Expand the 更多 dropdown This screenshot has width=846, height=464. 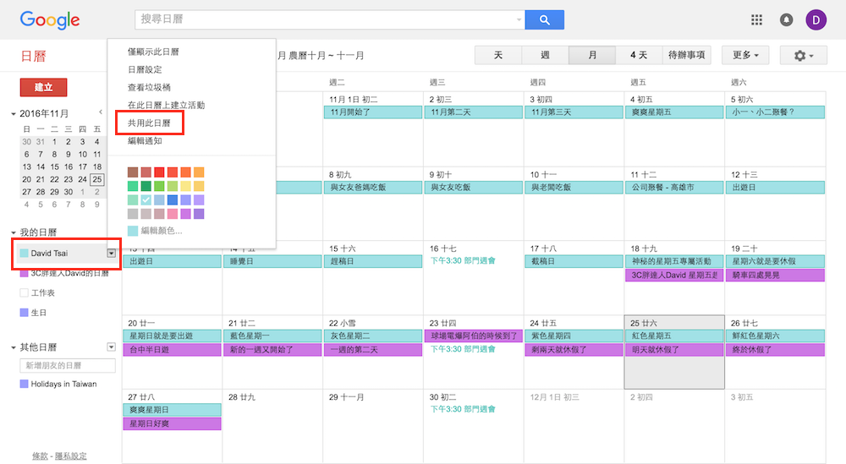[744, 56]
